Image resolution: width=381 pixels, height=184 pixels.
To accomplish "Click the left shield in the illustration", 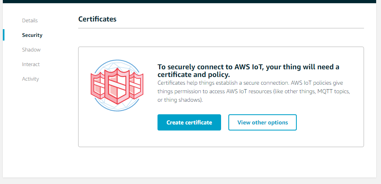I will (x=97, y=86).
